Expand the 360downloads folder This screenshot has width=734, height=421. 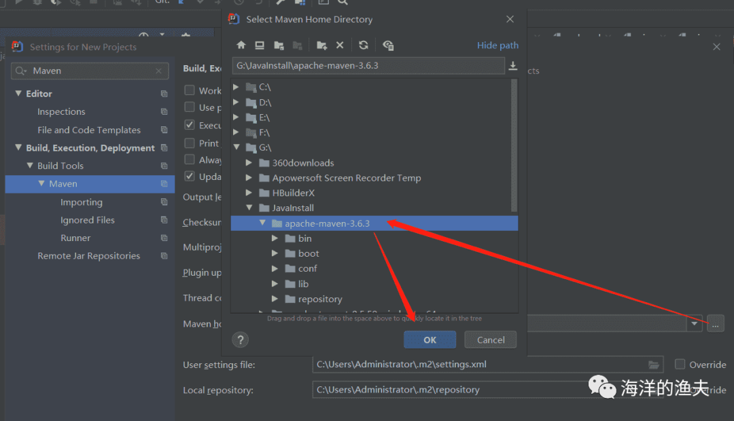(x=249, y=163)
